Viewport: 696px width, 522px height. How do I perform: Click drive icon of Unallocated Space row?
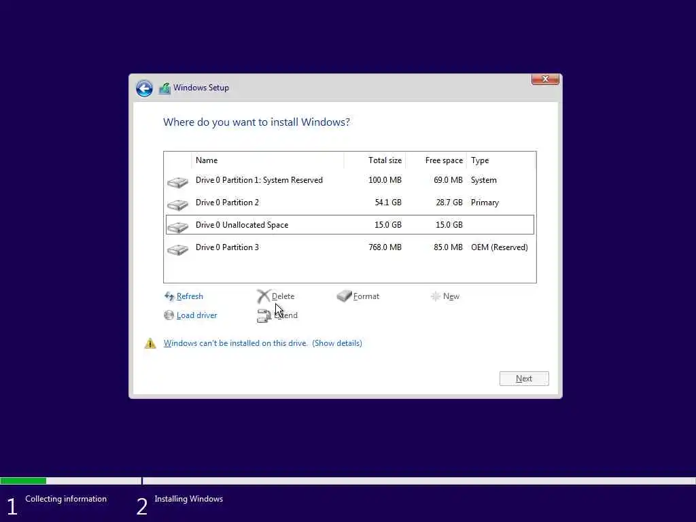coord(177,227)
